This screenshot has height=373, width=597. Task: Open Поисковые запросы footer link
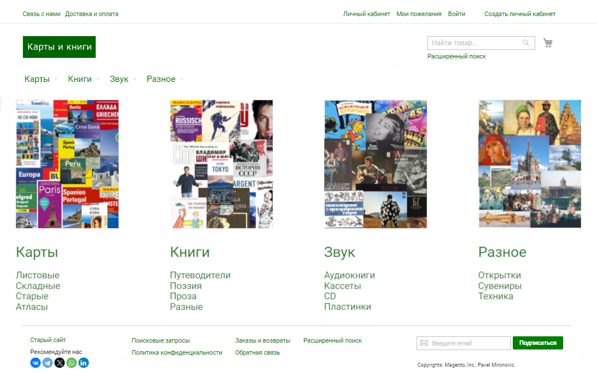160,341
